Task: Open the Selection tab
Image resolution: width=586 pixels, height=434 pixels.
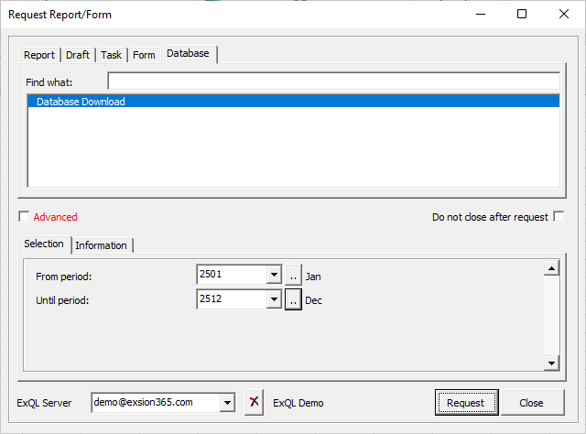Action: click(x=44, y=244)
